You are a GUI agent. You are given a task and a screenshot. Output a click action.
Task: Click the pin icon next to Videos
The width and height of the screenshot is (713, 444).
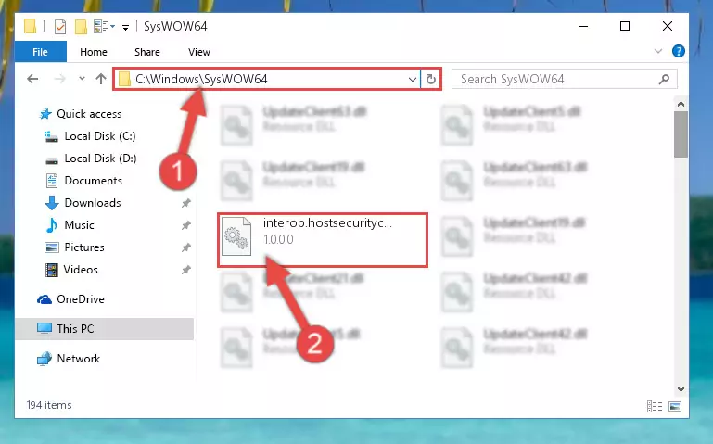click(x=186, y=270)
